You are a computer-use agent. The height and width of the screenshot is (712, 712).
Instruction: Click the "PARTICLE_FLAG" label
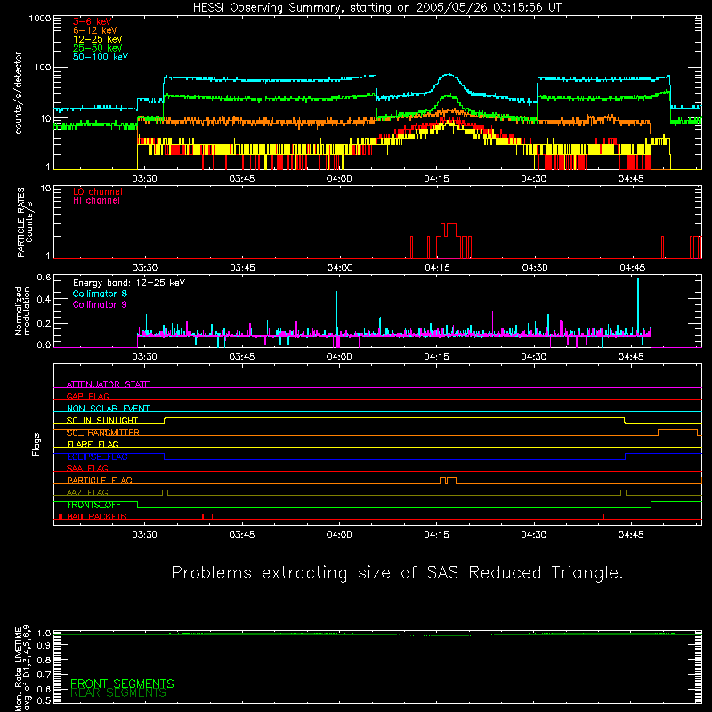(x=100, y=480)
